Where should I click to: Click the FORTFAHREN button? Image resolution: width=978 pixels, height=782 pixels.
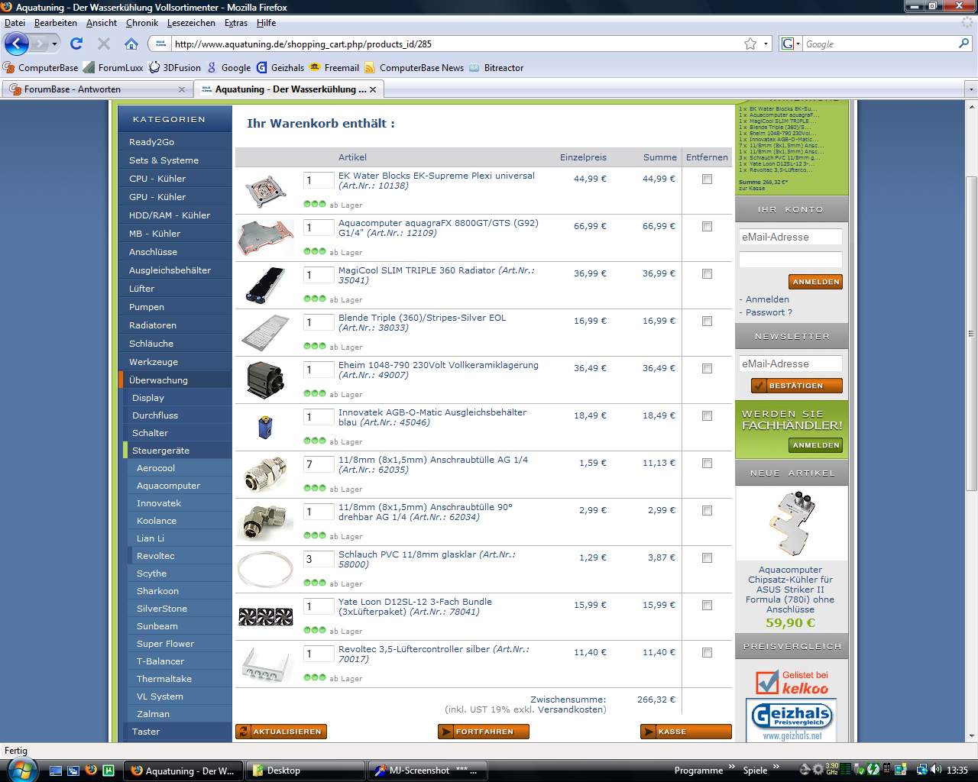click(484, 732)
